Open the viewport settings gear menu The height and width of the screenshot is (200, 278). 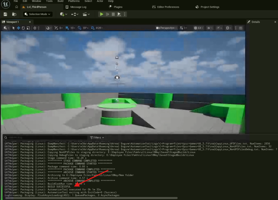228,28
